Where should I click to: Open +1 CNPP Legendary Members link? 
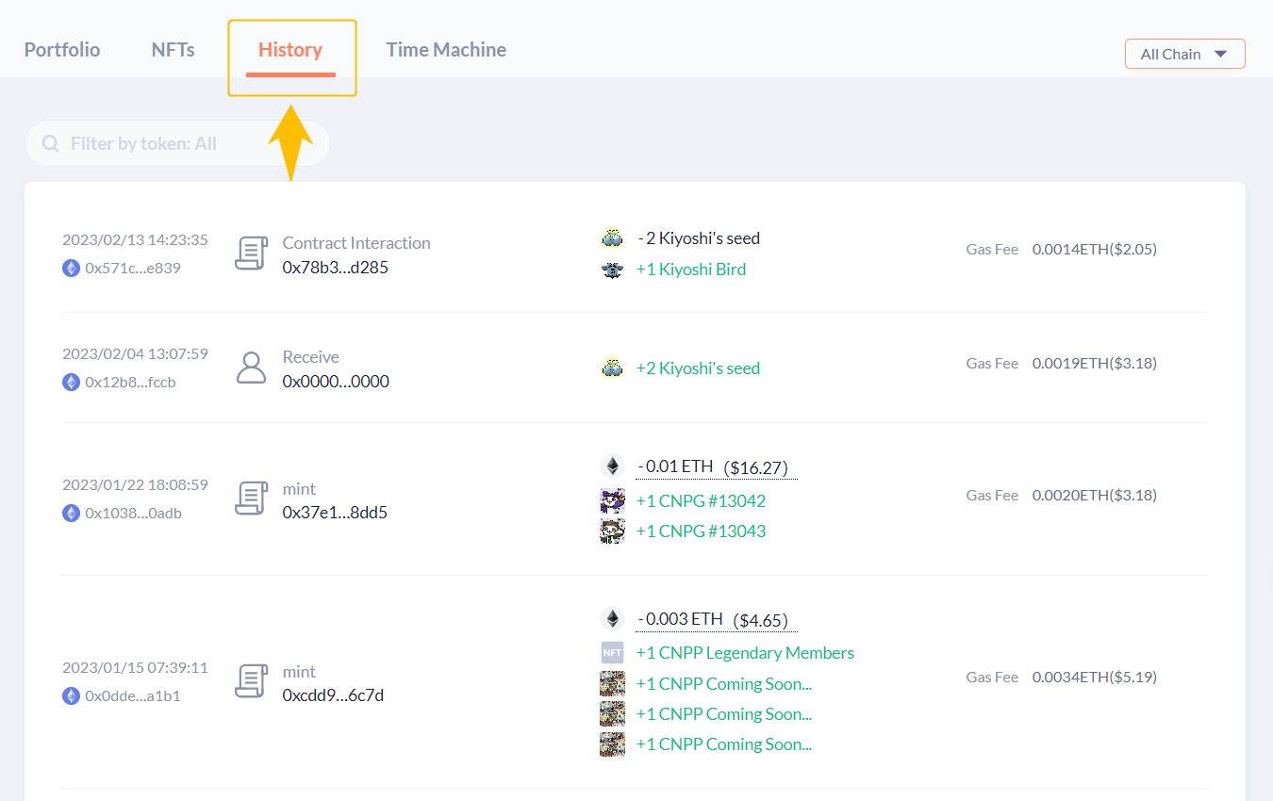(x=745, y=652)
